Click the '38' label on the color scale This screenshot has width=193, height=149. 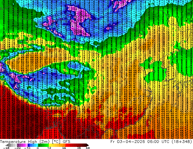click(79, 148)
